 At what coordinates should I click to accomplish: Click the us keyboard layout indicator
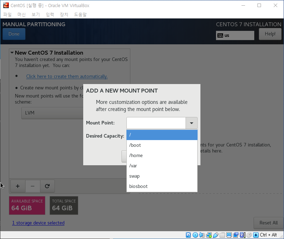pos(235,35)
